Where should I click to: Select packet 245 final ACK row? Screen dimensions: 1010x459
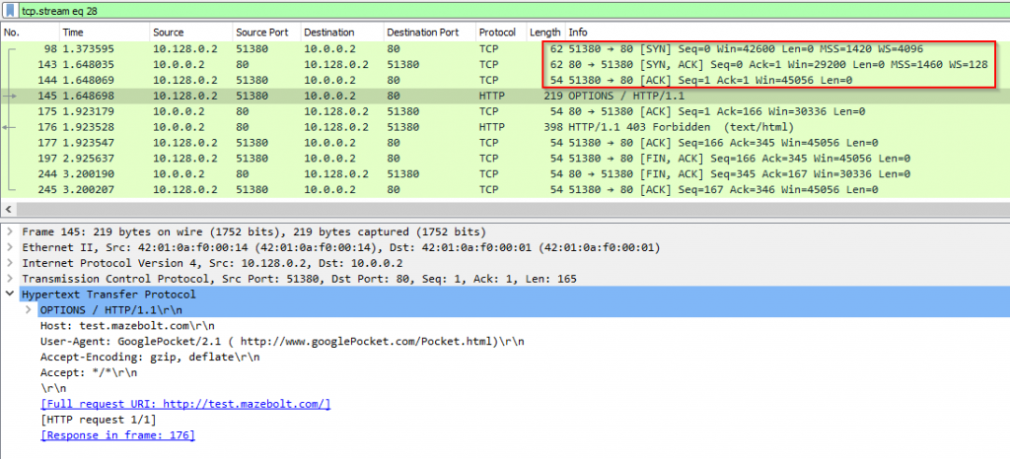(x=505, y=190)
